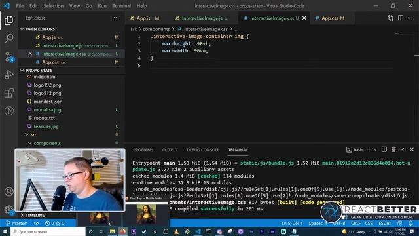Open the Terminal menu
Image resolution: width=419 pixels, height=236 pixels.
(x=122, y=6)
